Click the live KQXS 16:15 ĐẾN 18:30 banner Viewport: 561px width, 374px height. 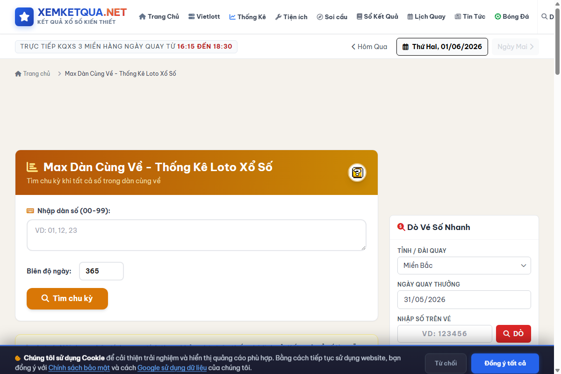126,47
